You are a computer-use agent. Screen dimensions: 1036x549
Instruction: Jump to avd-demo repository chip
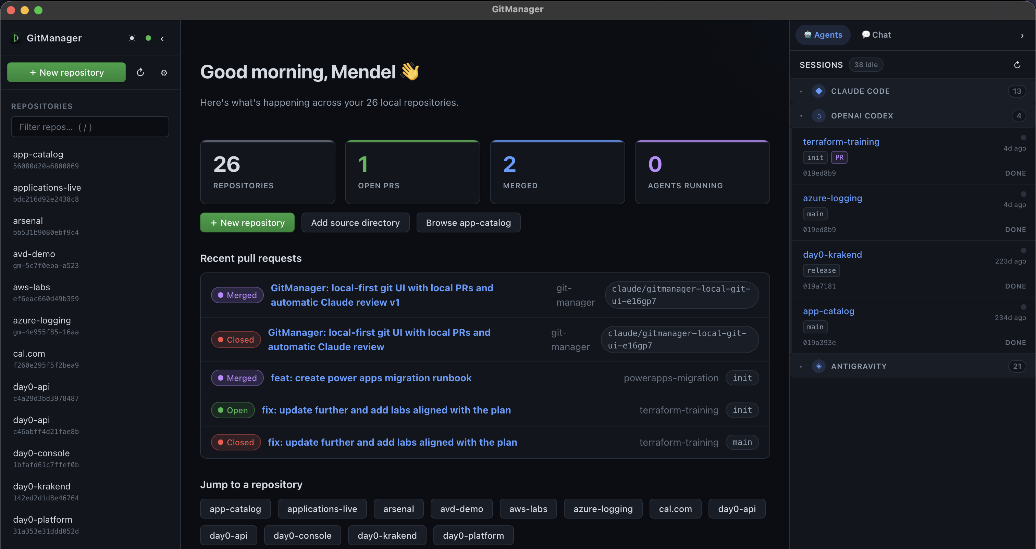point(461,509)
